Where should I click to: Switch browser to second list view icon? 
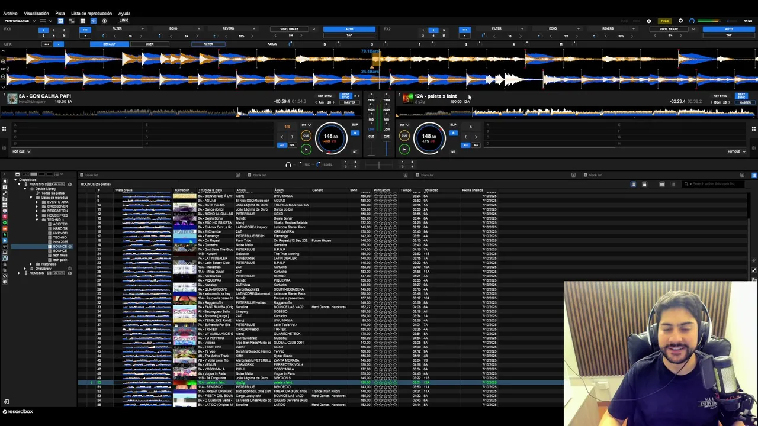pos(644,184)
